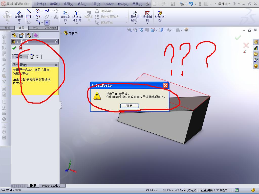Accept hole position with green checkmark

coord(14,48)
